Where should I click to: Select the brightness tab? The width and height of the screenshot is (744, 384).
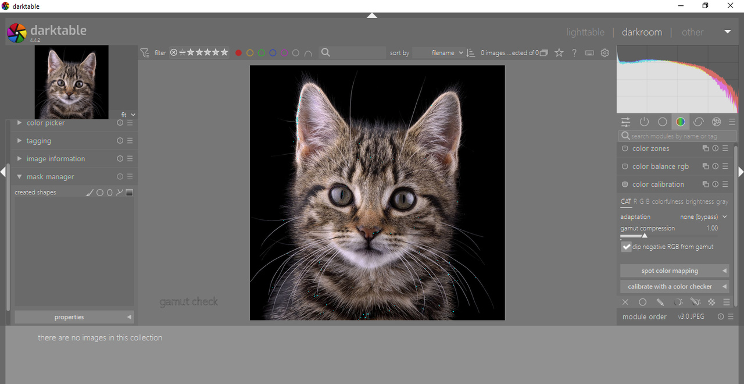coord(700,202)
